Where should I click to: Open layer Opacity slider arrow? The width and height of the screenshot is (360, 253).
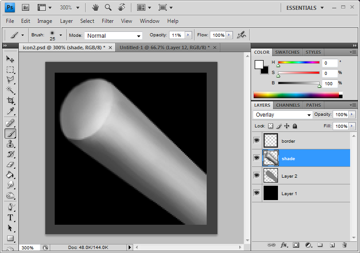click(352, 114)
